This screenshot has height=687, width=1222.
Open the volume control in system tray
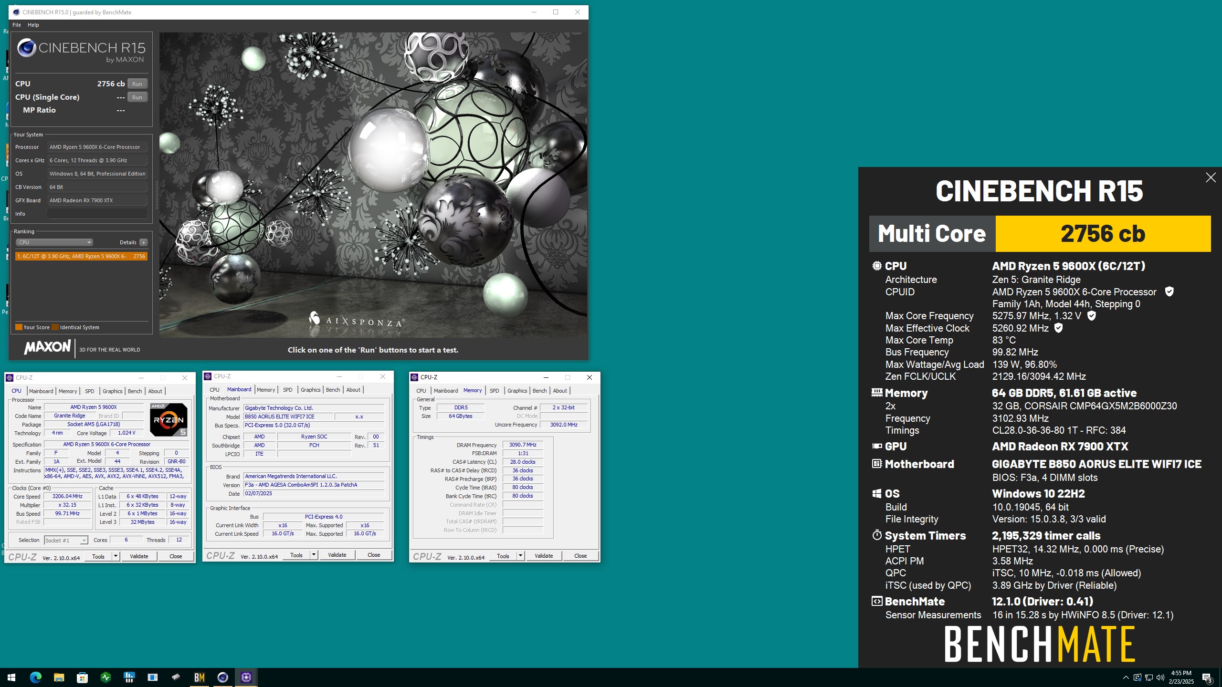[x=1160, y=677]
